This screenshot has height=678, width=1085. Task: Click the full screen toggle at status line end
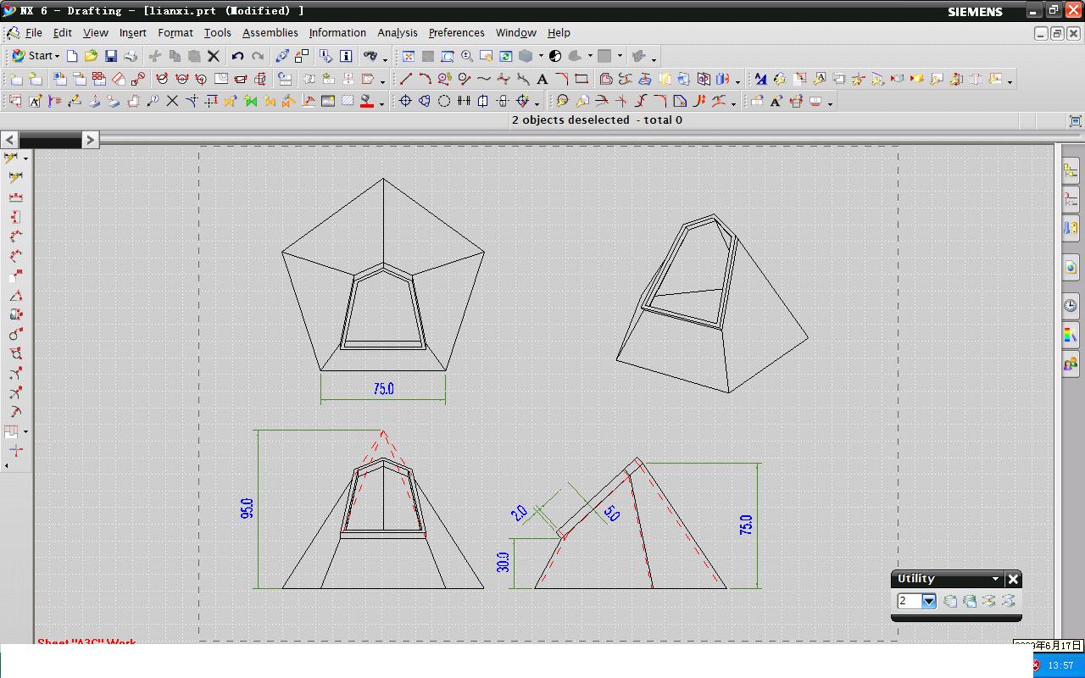click(x=1076, y=121)
